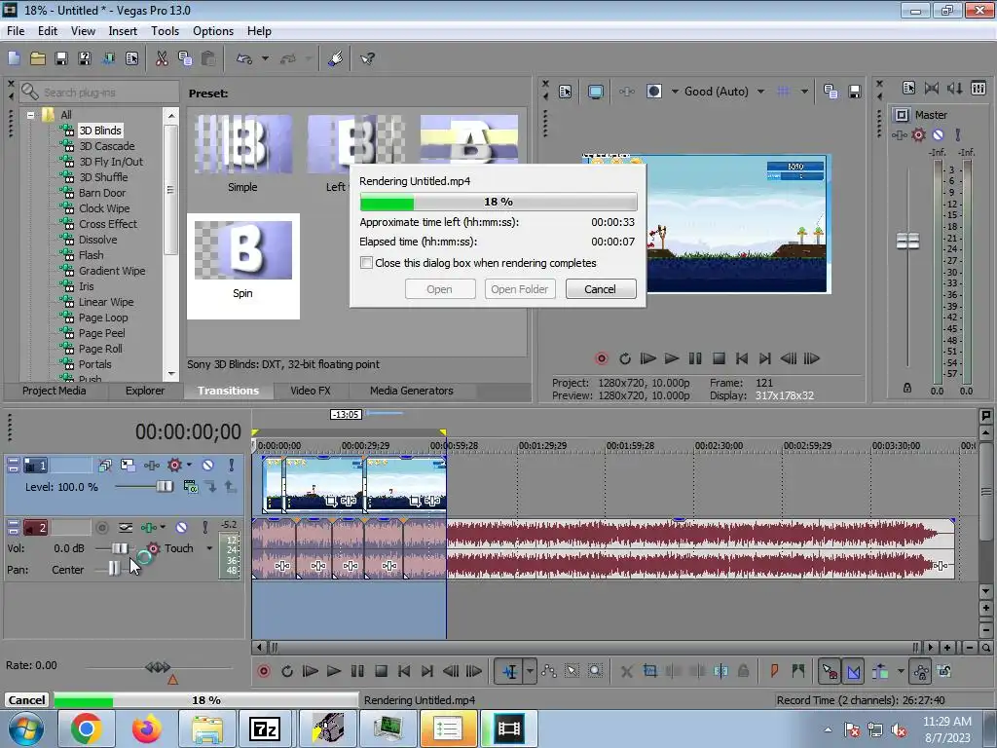Click the What's This help icon
The height and width of the screenshot is (748, 997).
pyautogui.click(x=367, y=58)
